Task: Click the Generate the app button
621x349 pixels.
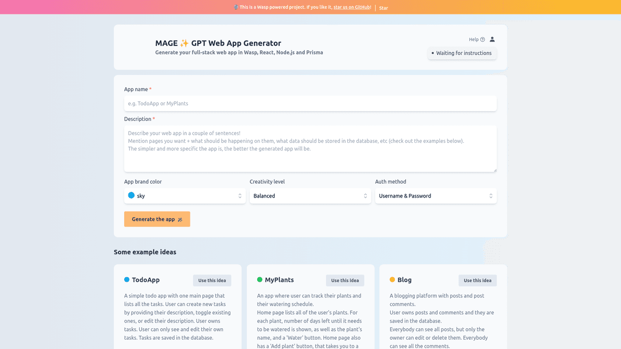Action: click(x=157, y=219)
